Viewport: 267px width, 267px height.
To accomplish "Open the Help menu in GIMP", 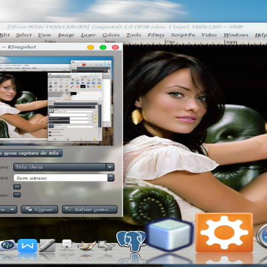I will point(261,35).
